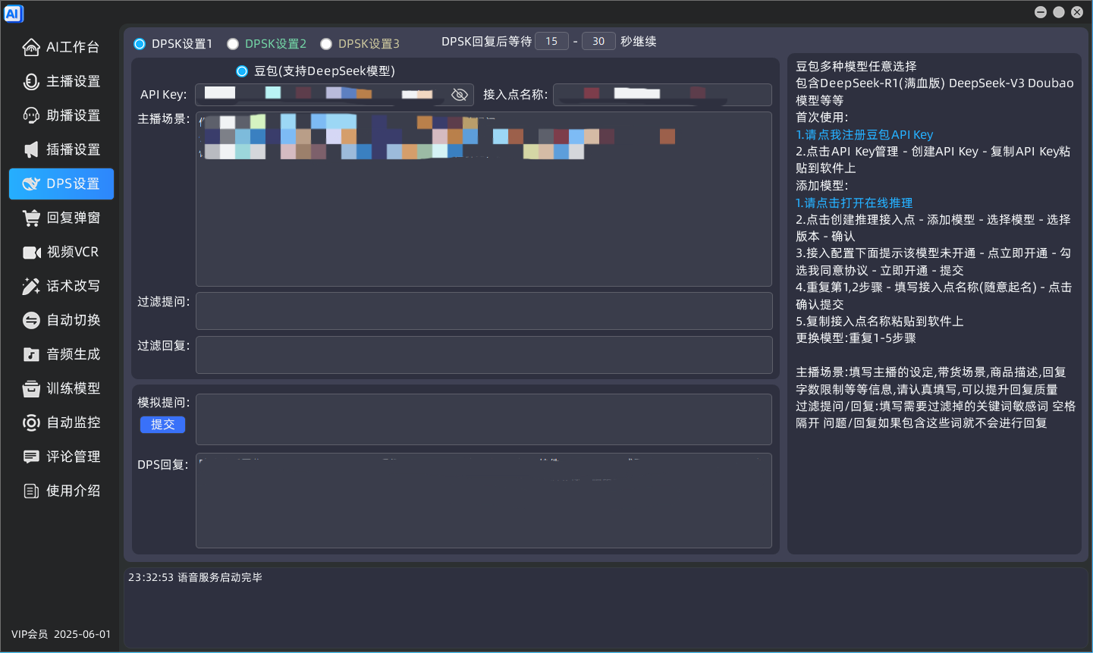Click the 接入点名称 input field

pyautogui.click(x=662, y=95)
